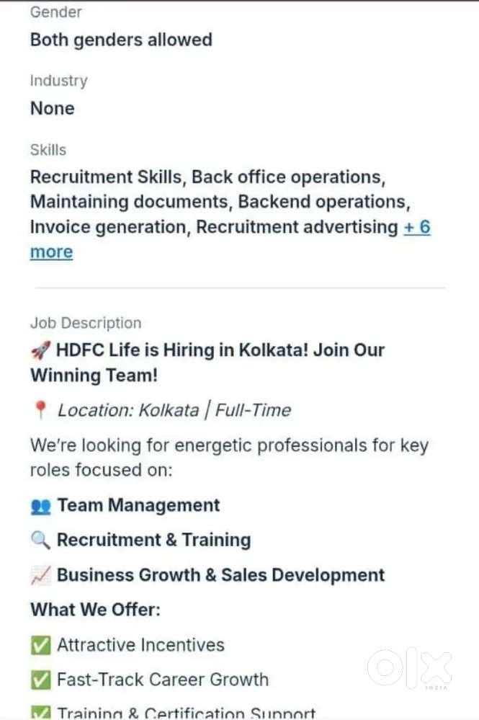This screenshot has width=479, height=720.
Task: Click the 'Recruitment & Training' text
Action: point(153,541)
